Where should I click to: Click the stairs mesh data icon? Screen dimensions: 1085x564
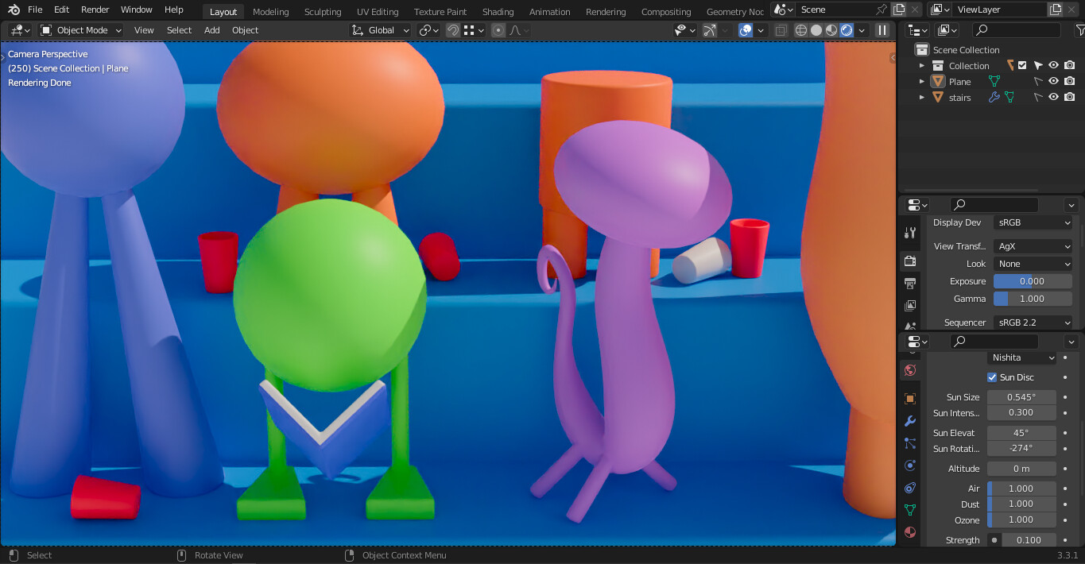point(1009,97)
